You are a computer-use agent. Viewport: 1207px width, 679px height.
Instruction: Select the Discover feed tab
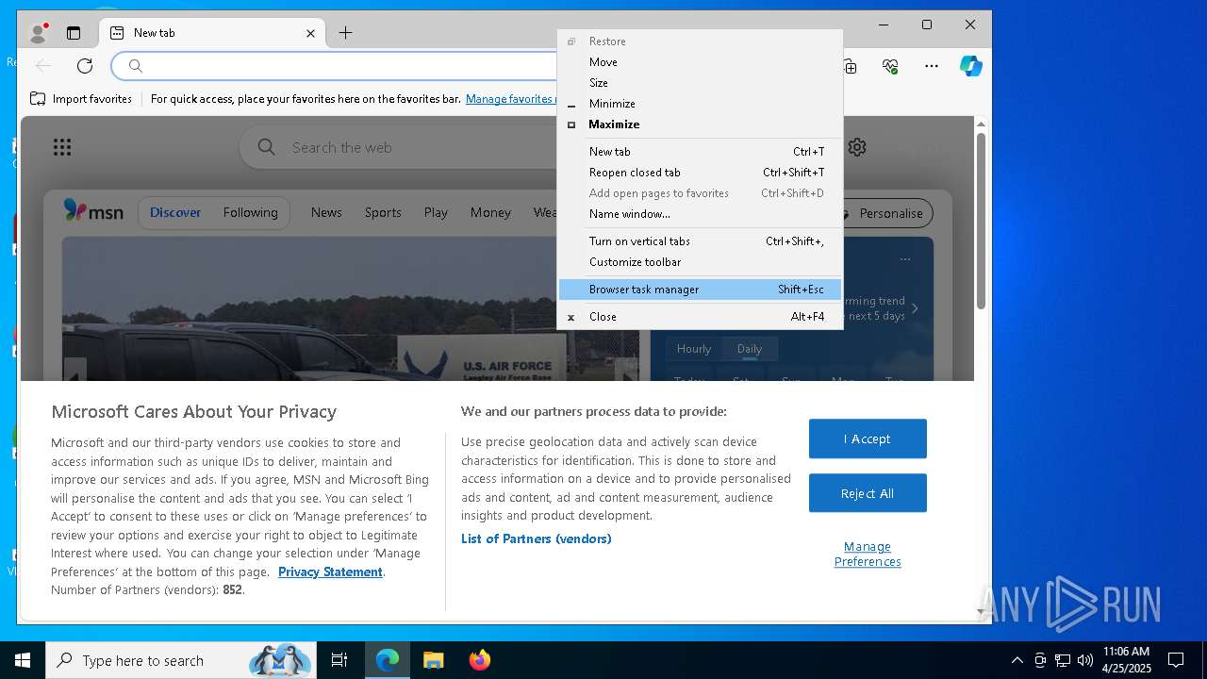point(175,212)
